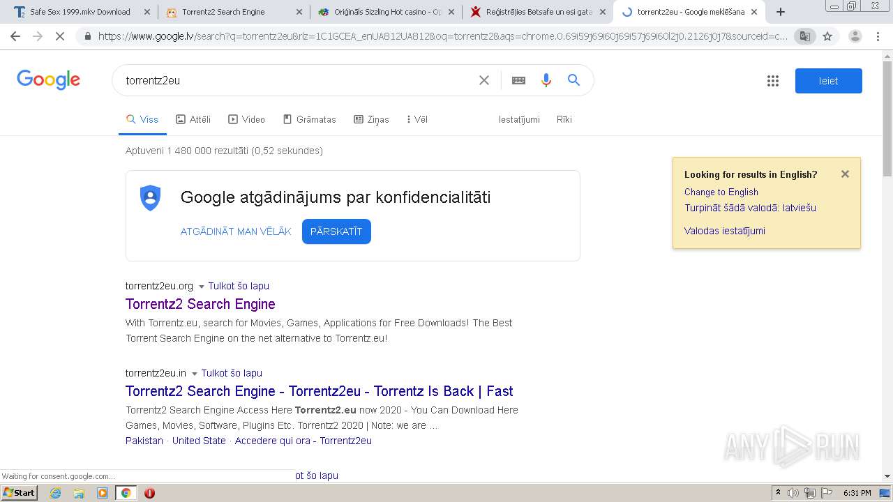
Task: Translate the torrentz2eu.in result page
Action: (x=232, y=373)
